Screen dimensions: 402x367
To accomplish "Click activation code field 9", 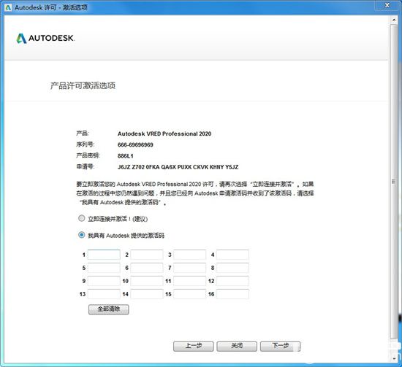I will pyautogui.click(x=104, y=281).
